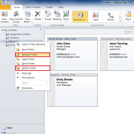Choose New Folder... from the context menu
134x134 pixels.
[x=33, y=49]
